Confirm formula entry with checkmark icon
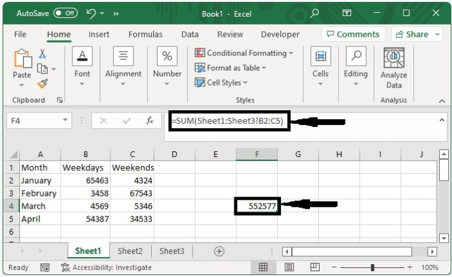This screenshot has width=452, height=277. coord(127,120)
